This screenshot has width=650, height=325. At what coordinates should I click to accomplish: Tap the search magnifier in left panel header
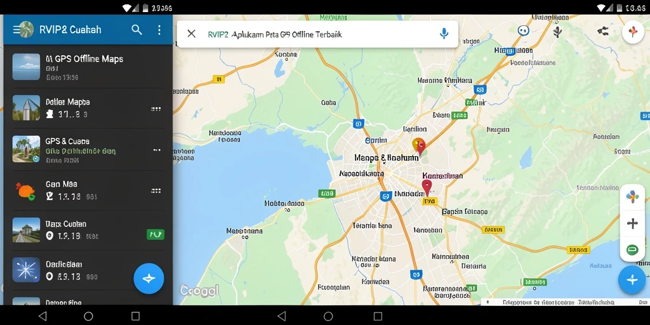coord(137,29)
